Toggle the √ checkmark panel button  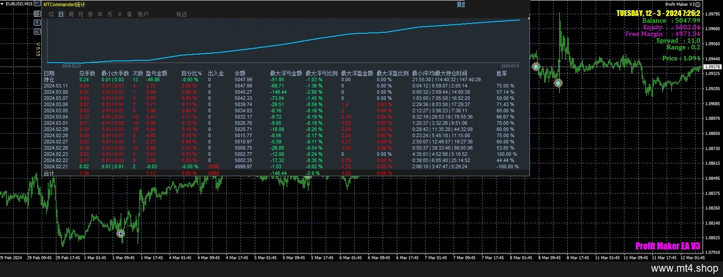37,32
